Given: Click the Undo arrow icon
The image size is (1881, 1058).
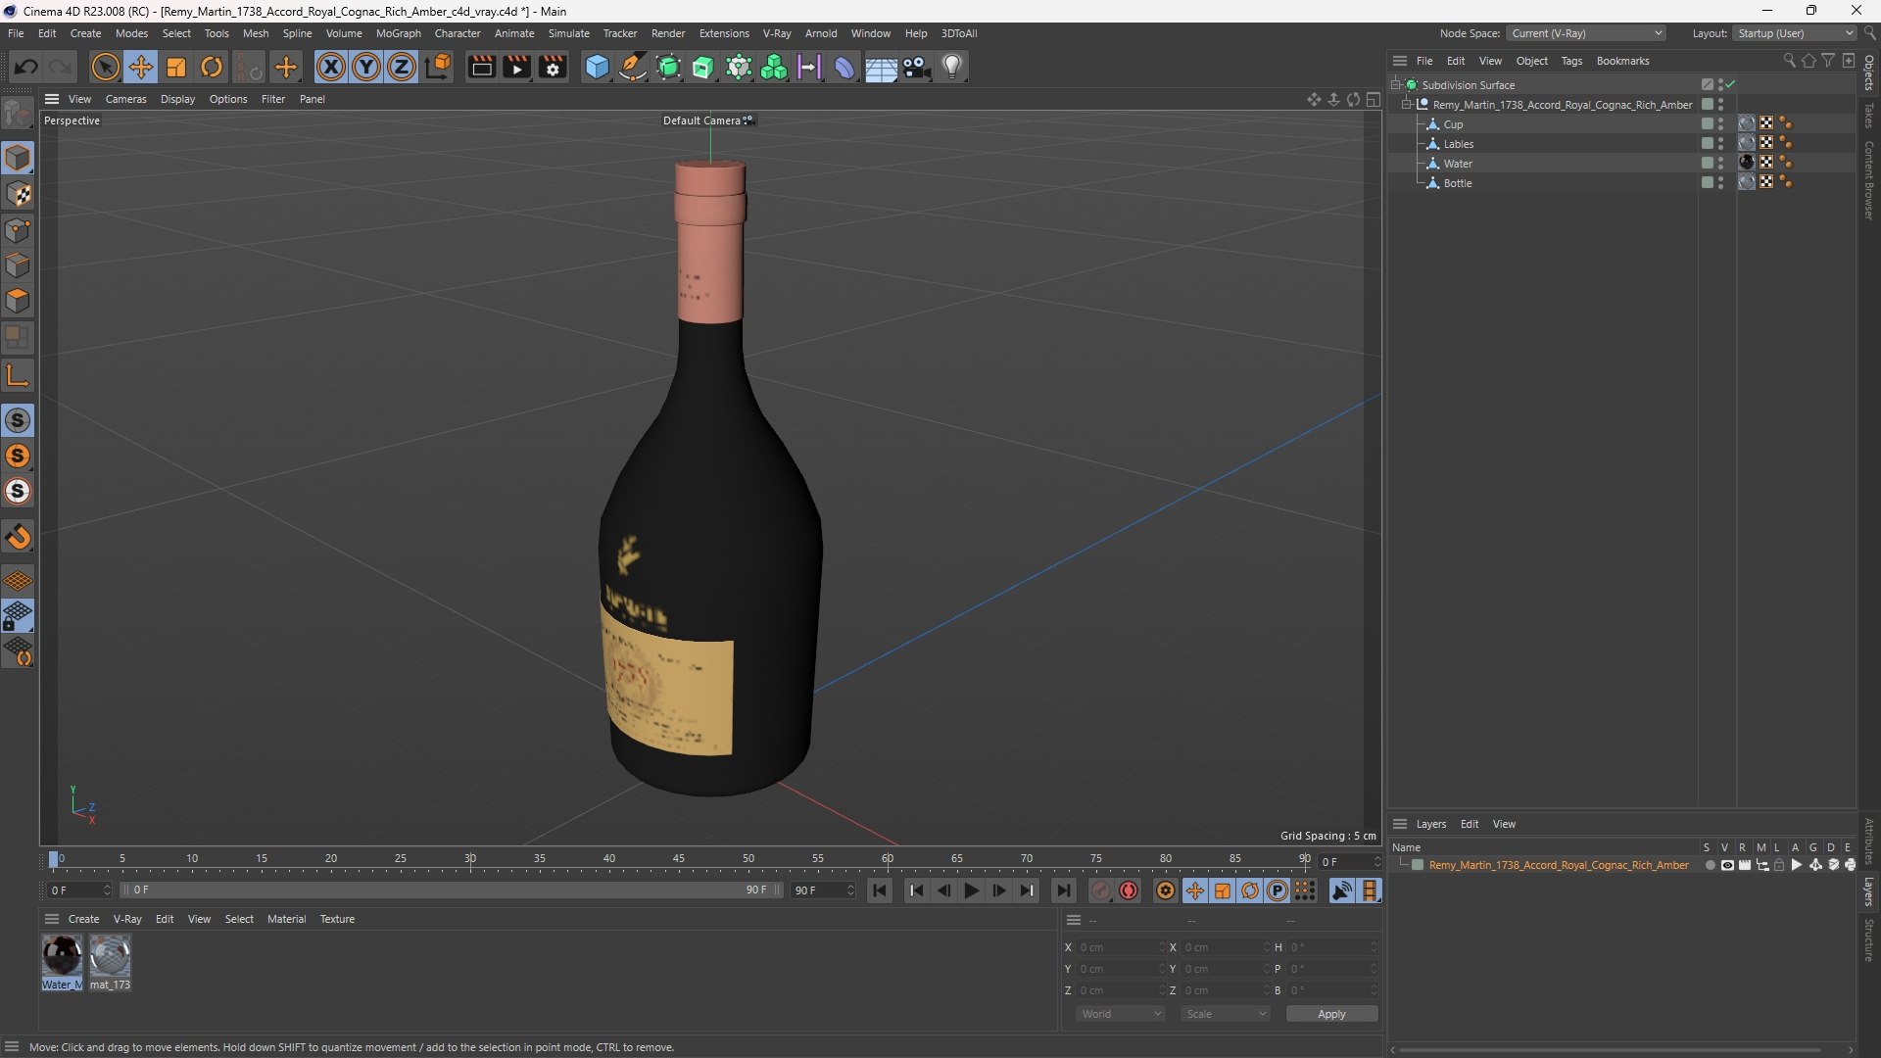Looking at the screenshot, I should click(x=26, y=67).
